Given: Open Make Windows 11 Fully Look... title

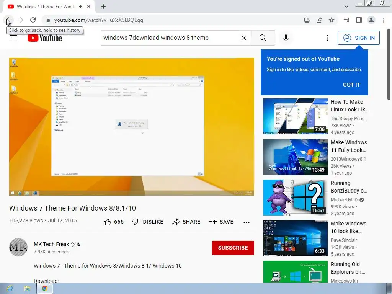Looking at the screenshot, I should 349,146.
